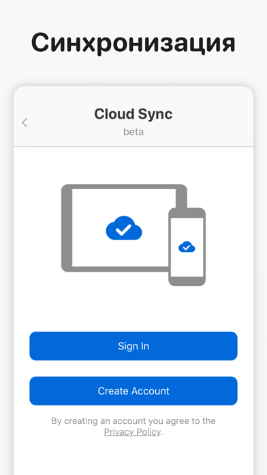
Task: Click the Cloud Sync title text
Action: [x=133, y=114]
